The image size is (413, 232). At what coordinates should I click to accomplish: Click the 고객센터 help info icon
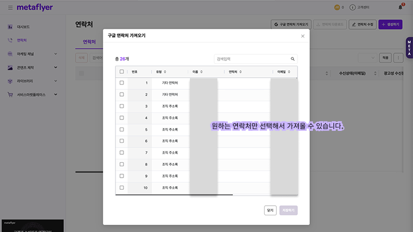(352, 7)
